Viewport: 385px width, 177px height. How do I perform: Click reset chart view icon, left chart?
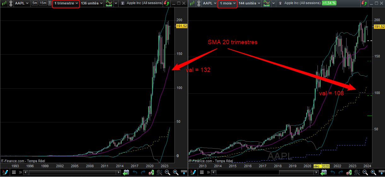(151, 172)
